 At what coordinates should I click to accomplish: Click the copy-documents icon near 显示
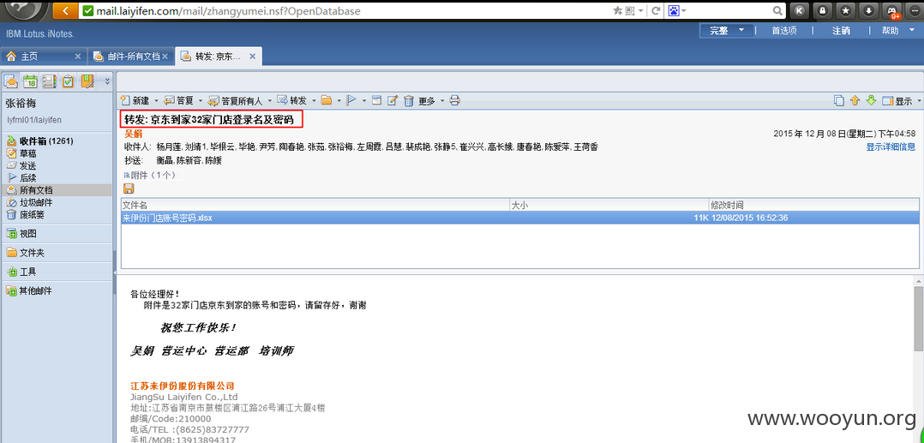pos(839,101)
